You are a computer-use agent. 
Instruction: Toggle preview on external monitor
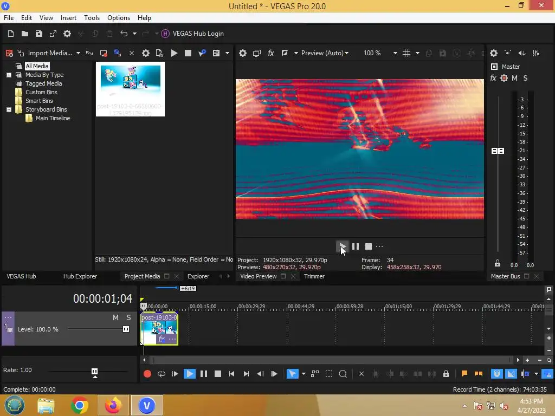coord(256,53)
